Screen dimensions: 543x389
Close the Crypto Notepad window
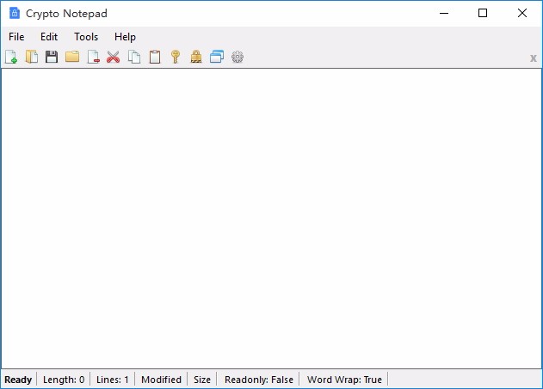[522, 13]
